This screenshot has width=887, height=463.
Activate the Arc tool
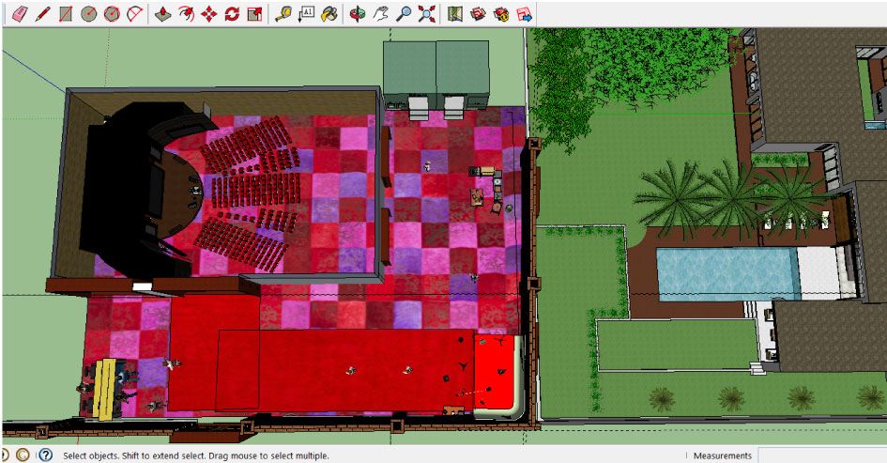(x=135, y=13)
